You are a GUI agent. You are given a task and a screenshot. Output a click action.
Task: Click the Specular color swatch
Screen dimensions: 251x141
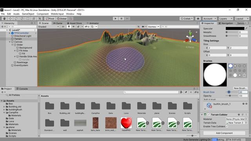pyautogui.click(x=235, y=29)
